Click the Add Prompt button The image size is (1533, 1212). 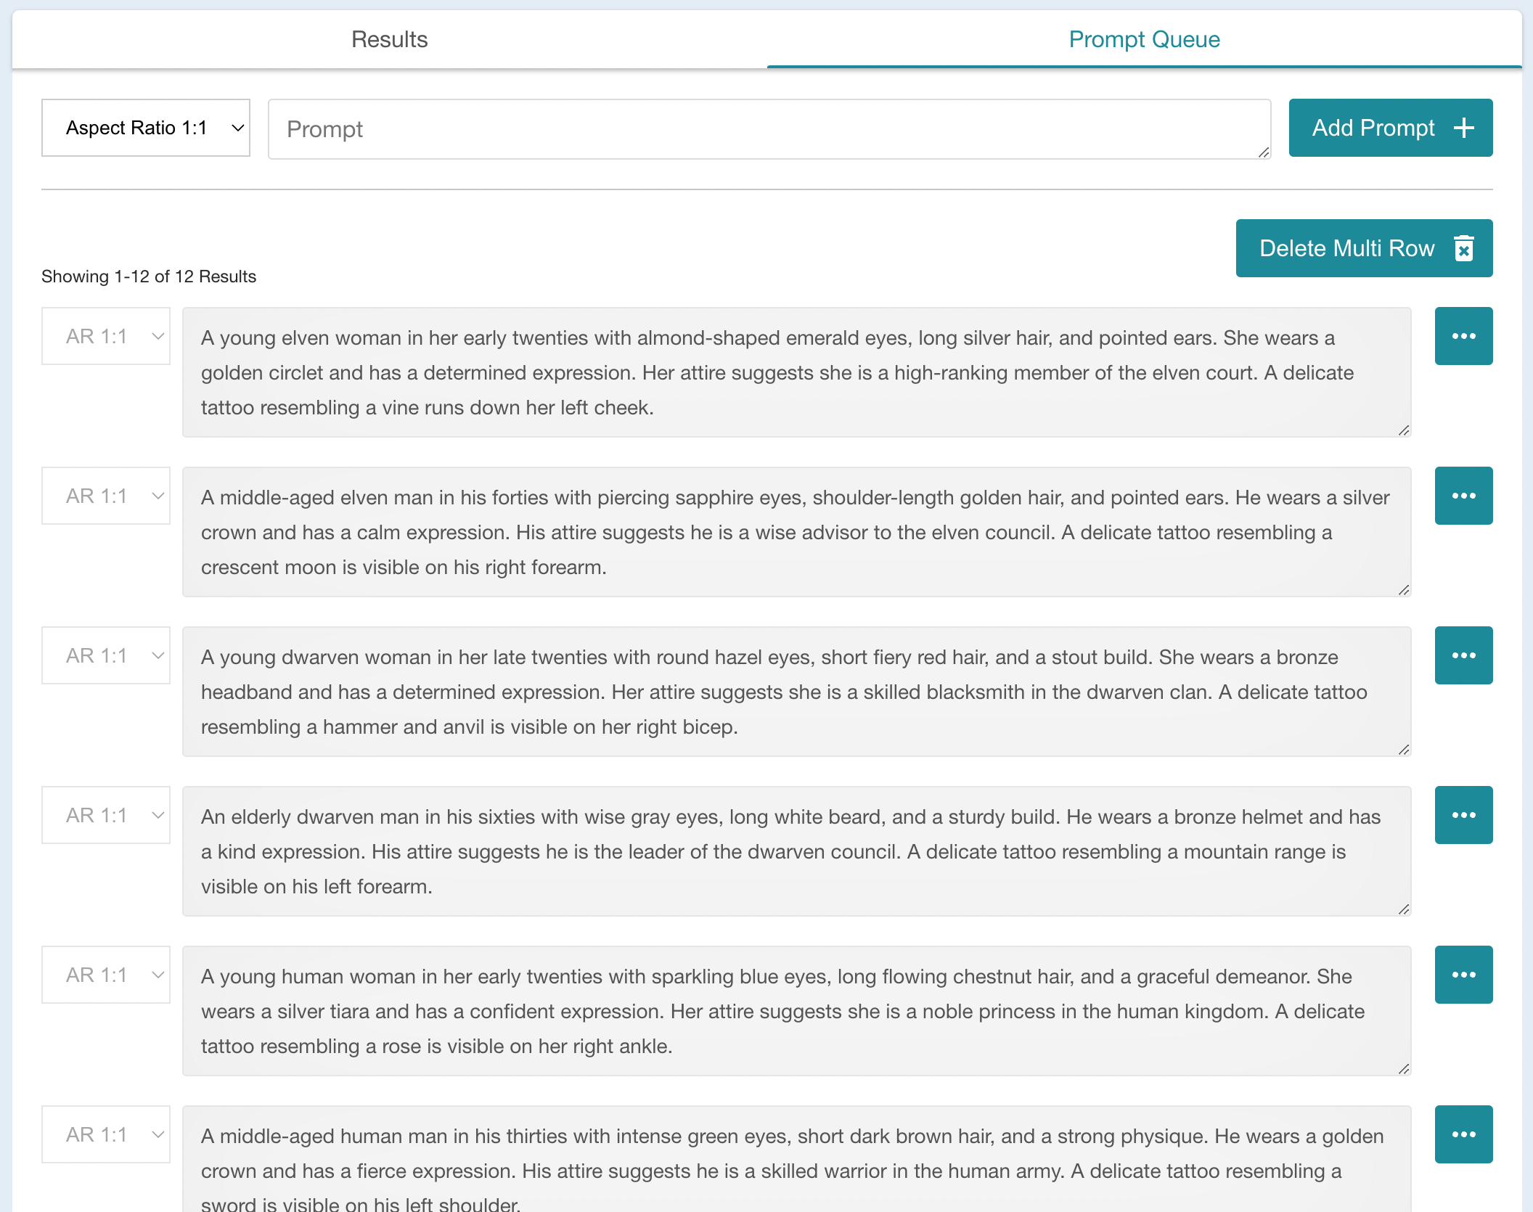point(1391,128)
